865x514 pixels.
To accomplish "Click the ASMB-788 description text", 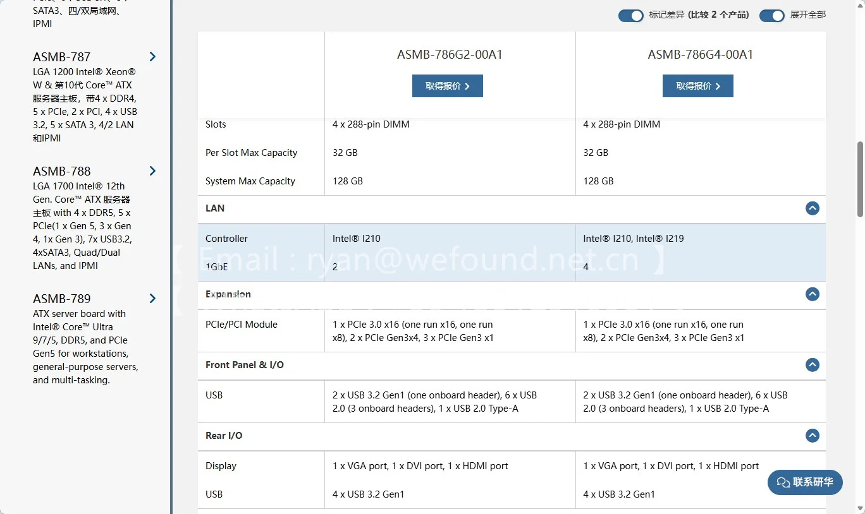I will click(x=82, y=226).
